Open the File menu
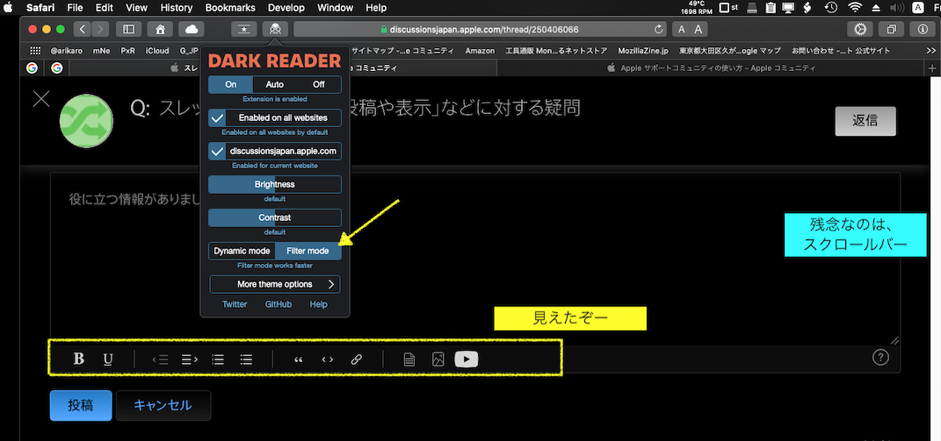 pos(75,8)
